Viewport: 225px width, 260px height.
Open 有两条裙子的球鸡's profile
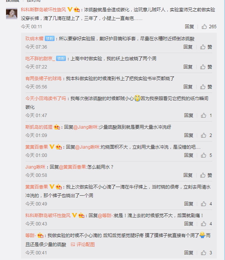click(x=43, y=78)
